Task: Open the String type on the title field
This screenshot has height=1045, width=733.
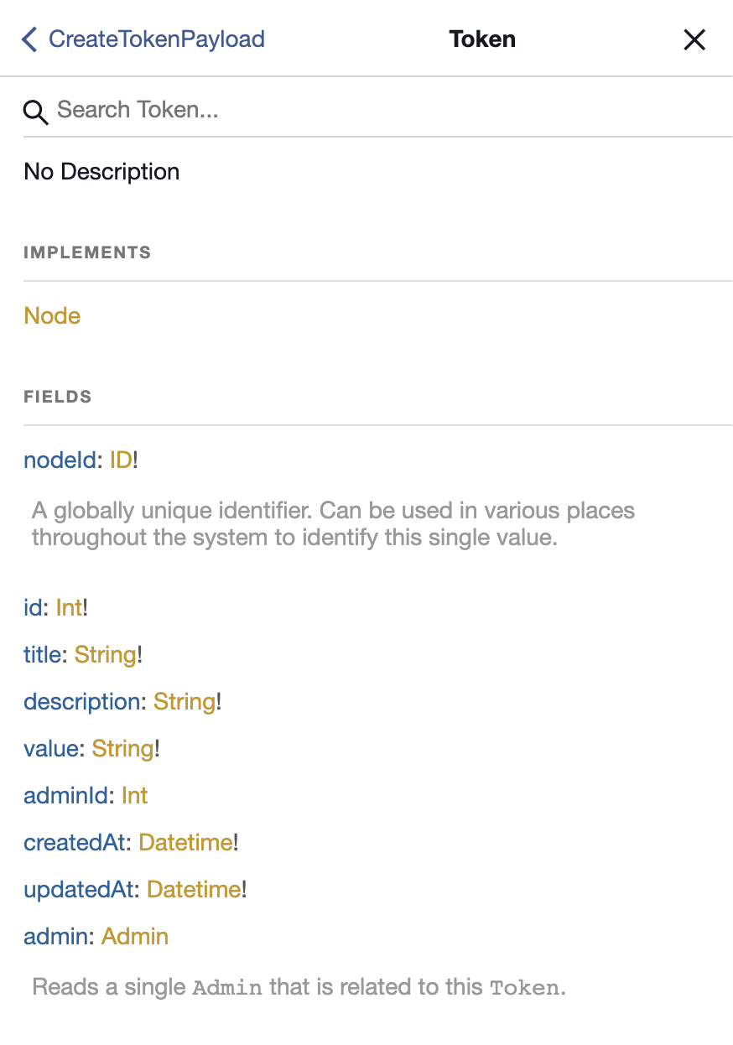Action: pos(105,654)
